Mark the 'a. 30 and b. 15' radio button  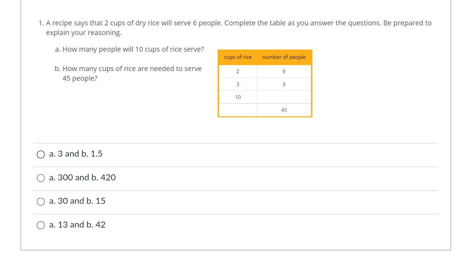(x=41, y=201)
